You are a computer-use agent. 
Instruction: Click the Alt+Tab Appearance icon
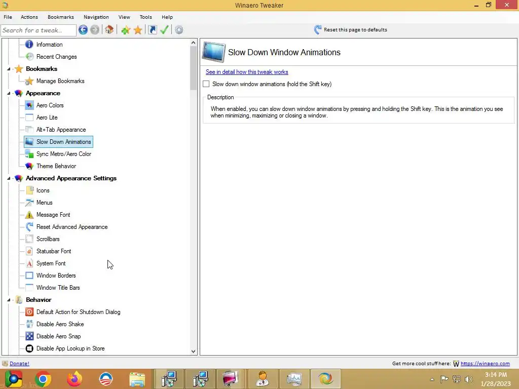click(x=29, y=130)
